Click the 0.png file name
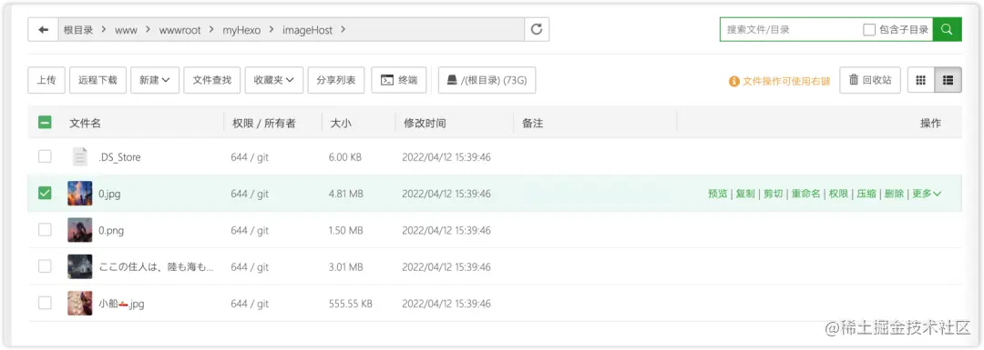The image size is (984, 350). click(111, 230)
